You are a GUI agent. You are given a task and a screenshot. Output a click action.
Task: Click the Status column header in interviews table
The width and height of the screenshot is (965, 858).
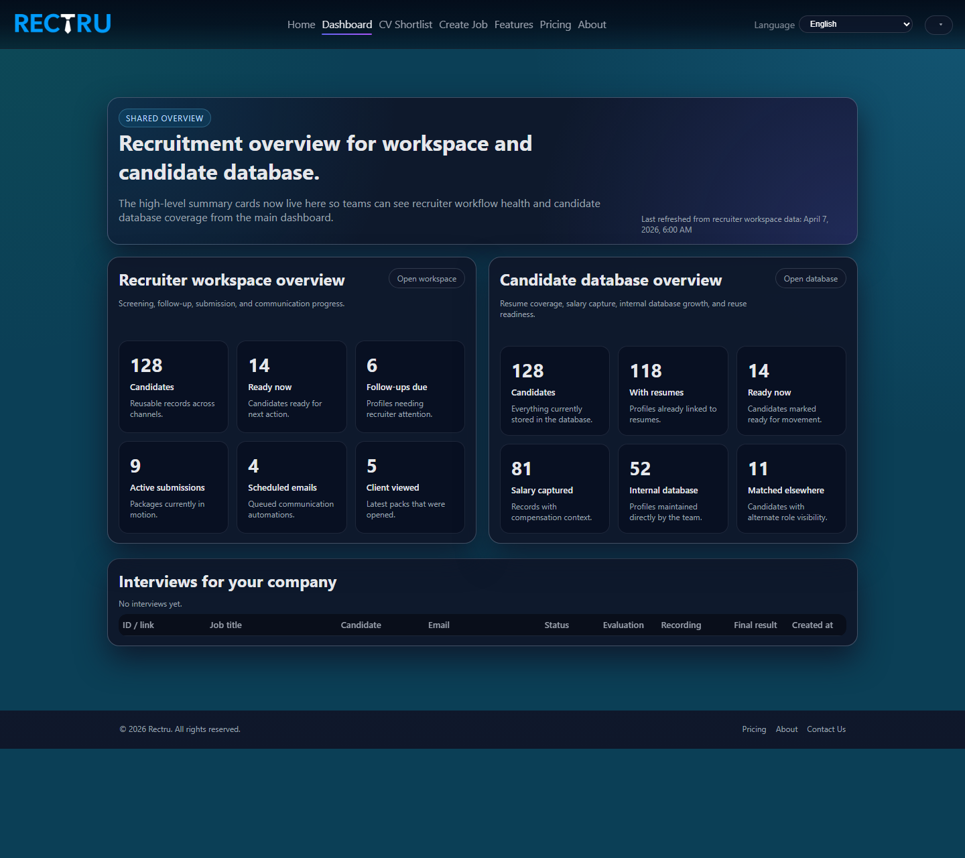click(x=556, y=625)
